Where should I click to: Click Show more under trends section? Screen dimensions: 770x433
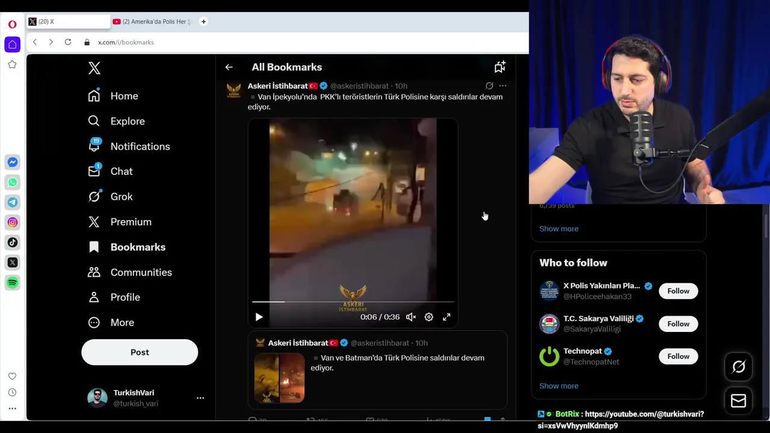[559, 229]
